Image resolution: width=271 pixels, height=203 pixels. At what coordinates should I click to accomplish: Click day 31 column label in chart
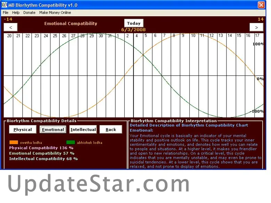pos(110,36)
